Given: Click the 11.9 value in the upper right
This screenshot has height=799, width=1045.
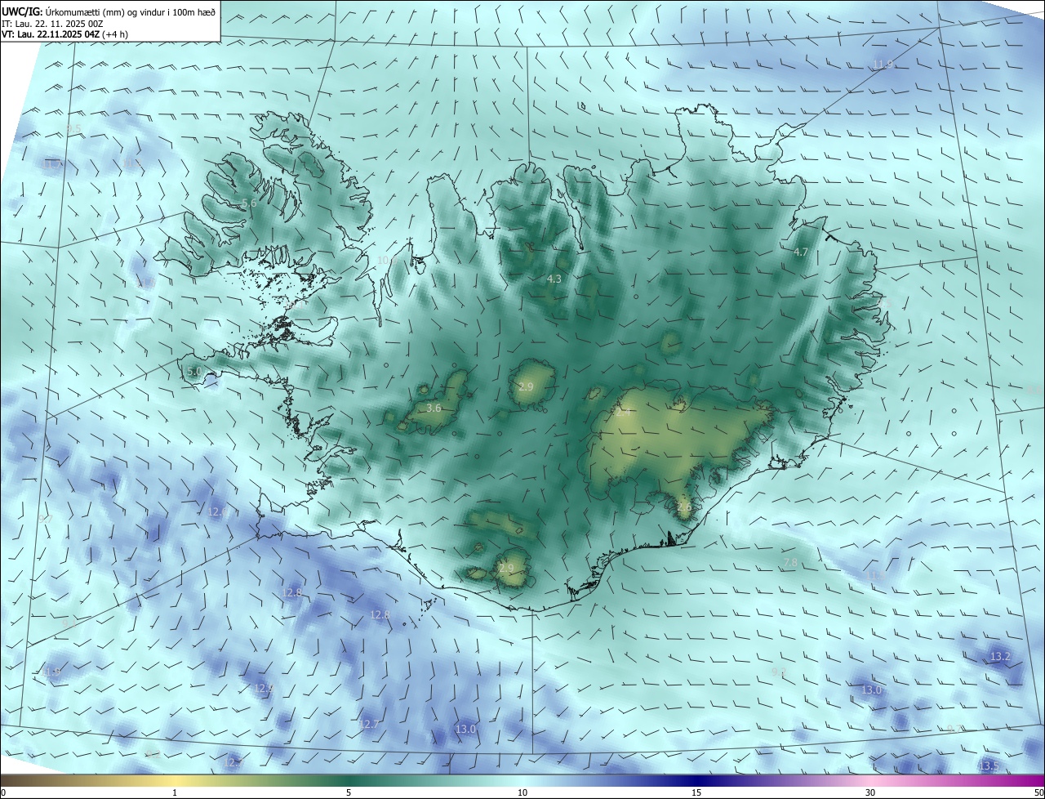Looking at the screenshot, I should pos(884,64).
